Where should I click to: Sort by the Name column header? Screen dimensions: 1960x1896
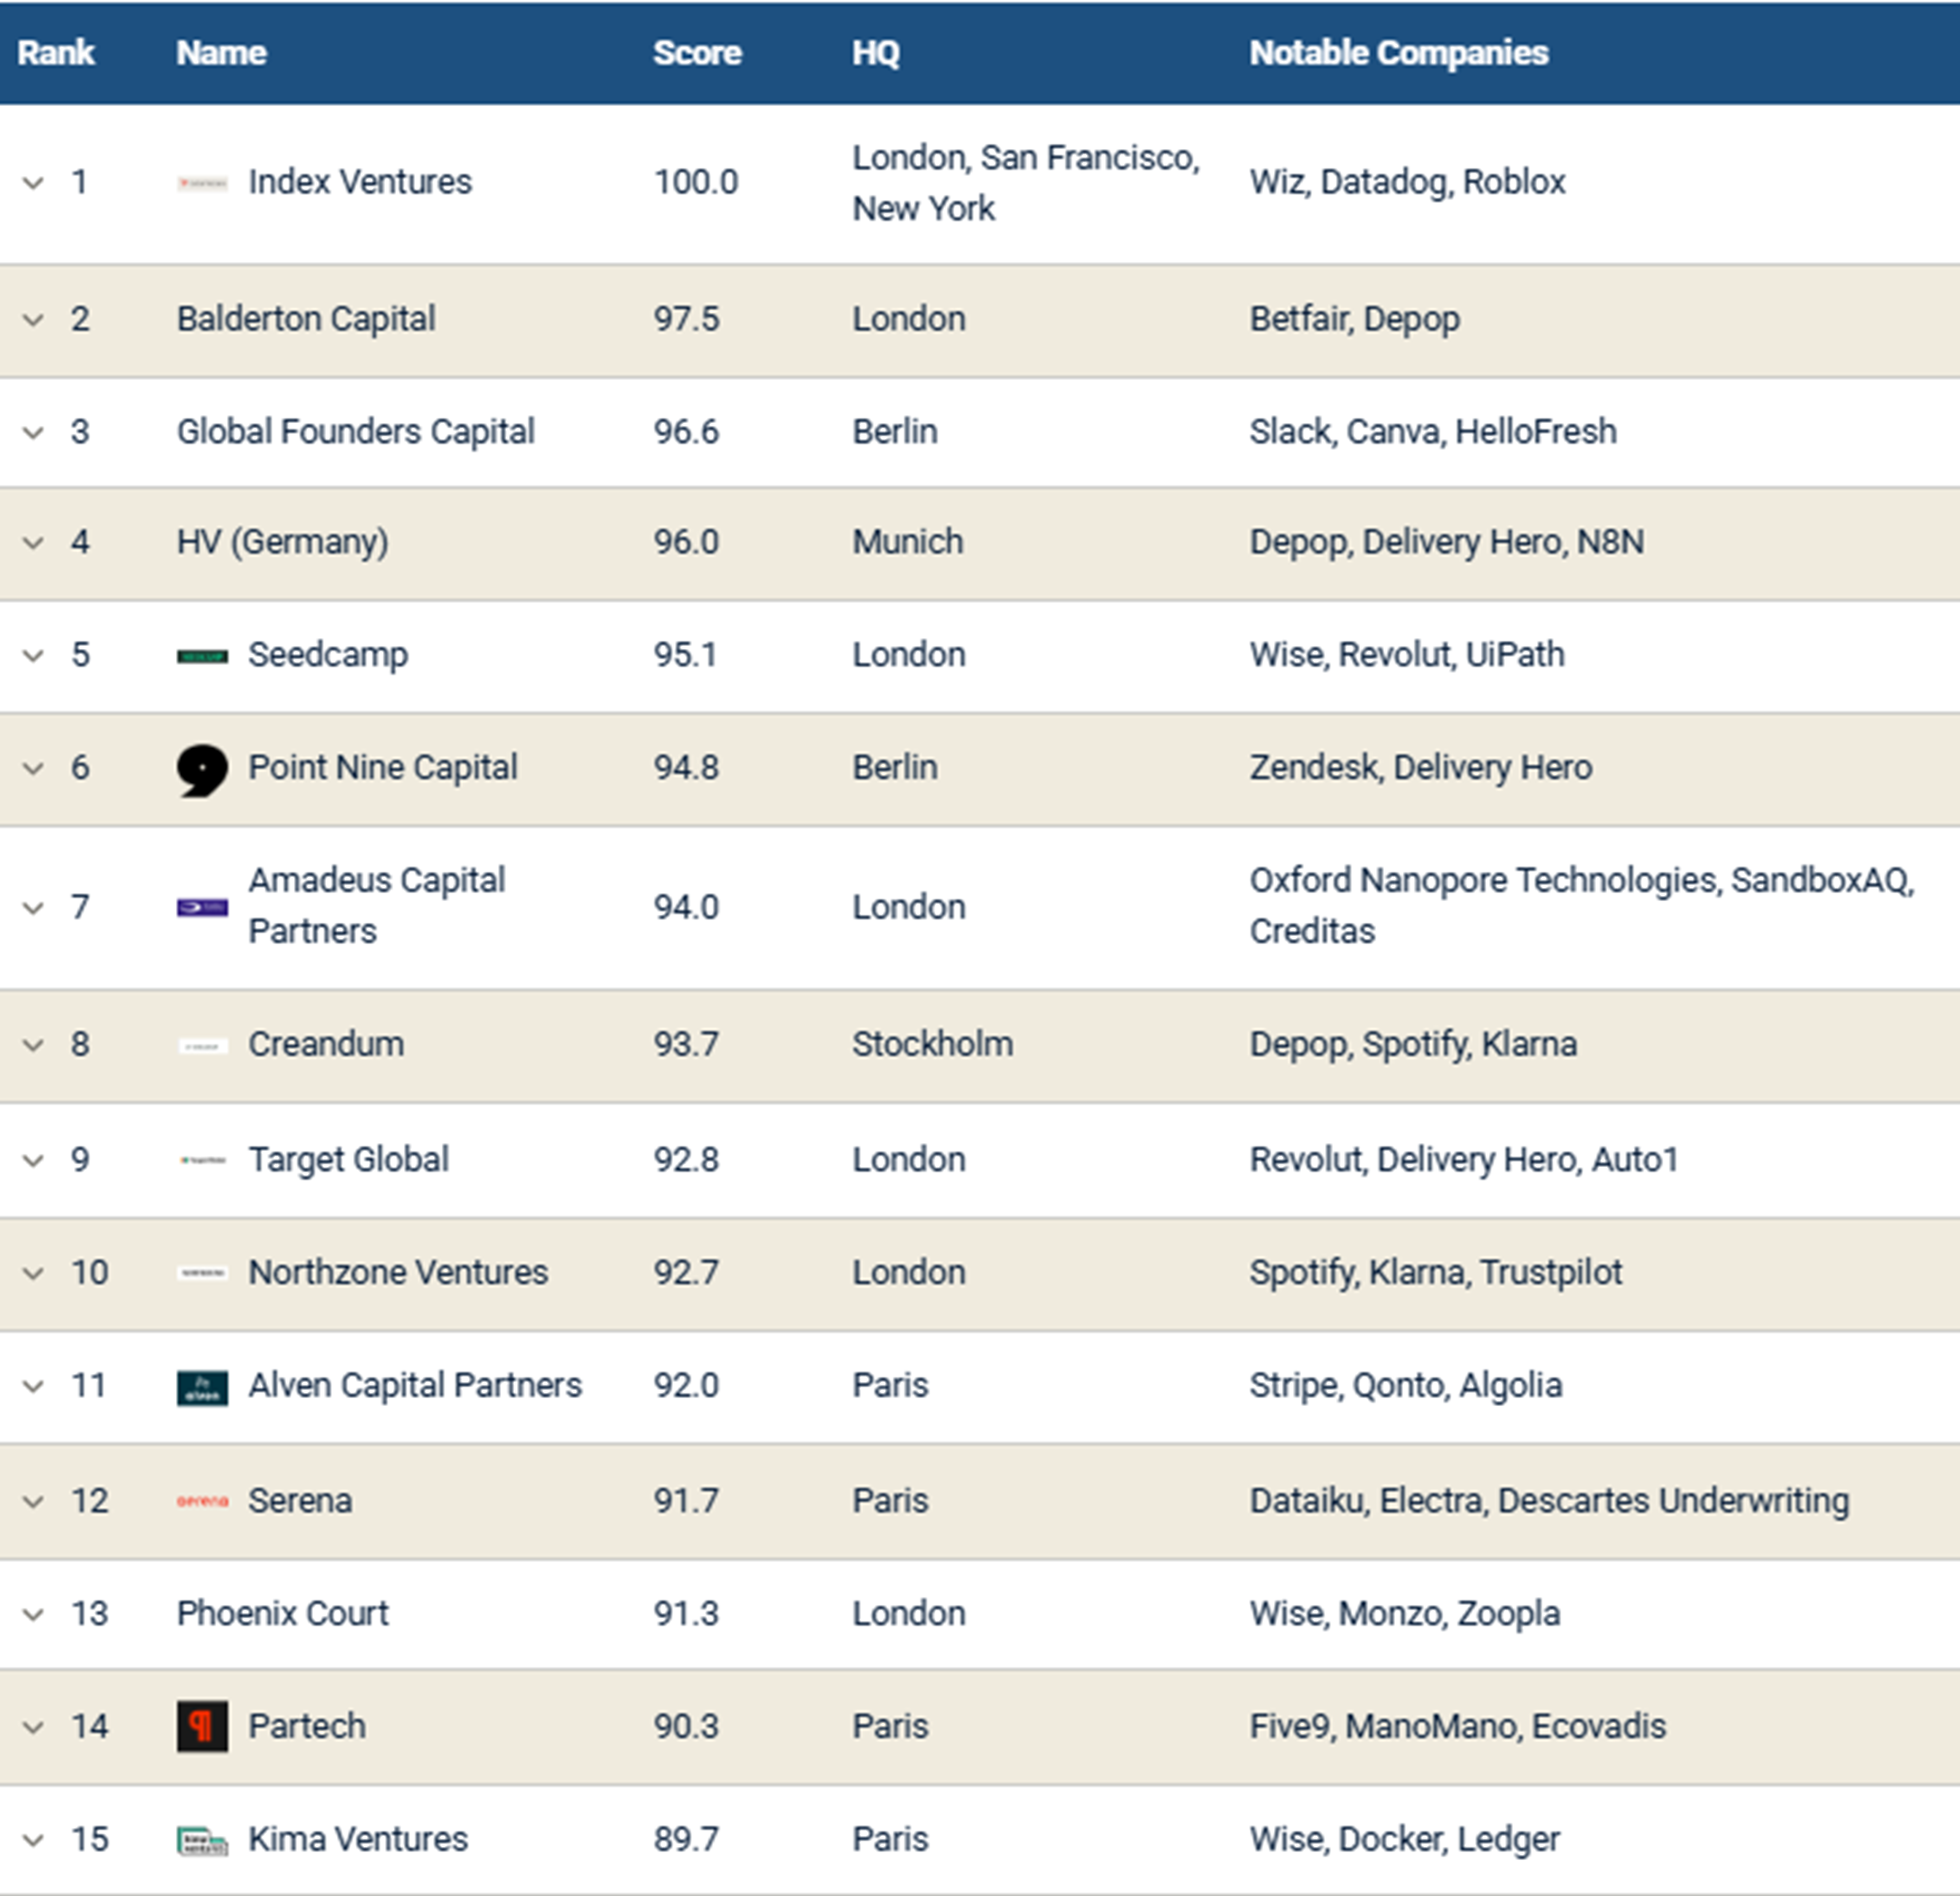click(x=222, y=53)
